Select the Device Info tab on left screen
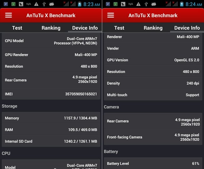Image resolution: width=204 pixels, height=169 pixels. point(85,28)
